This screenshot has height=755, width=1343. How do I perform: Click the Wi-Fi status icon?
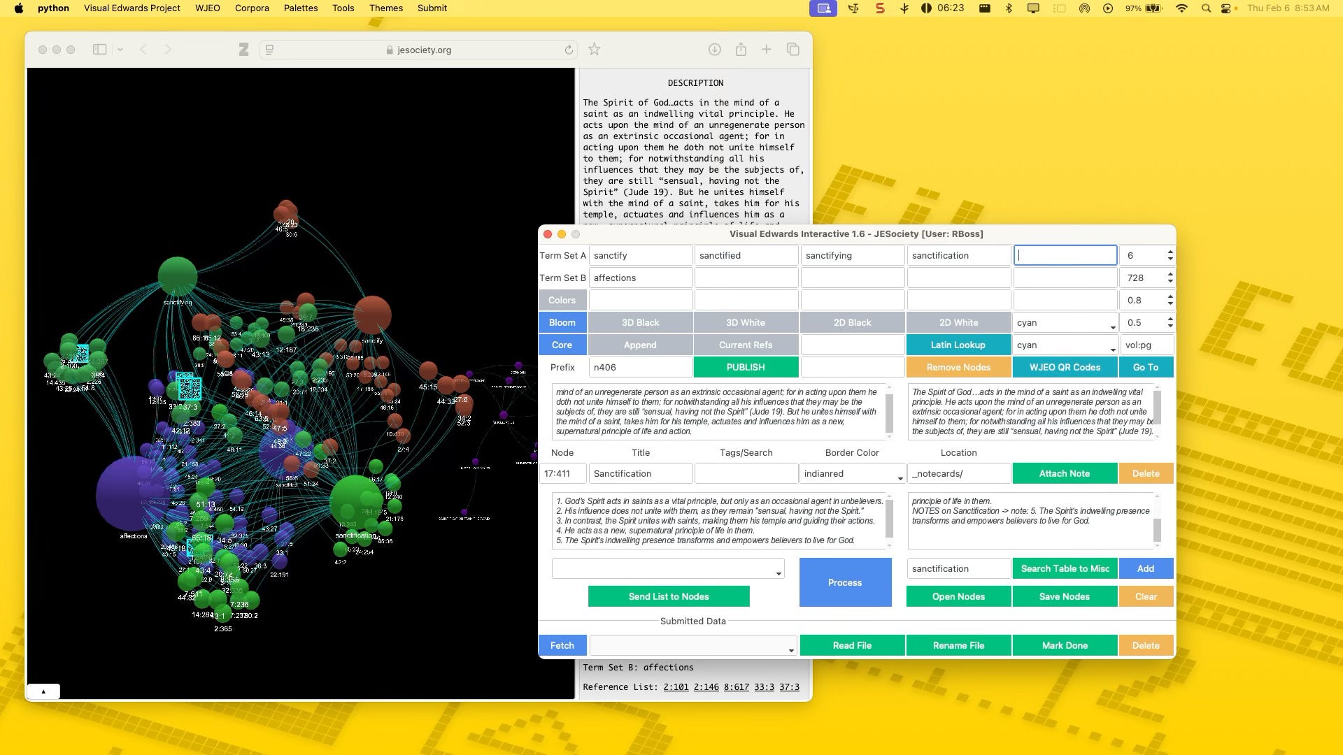[1181, 8]
